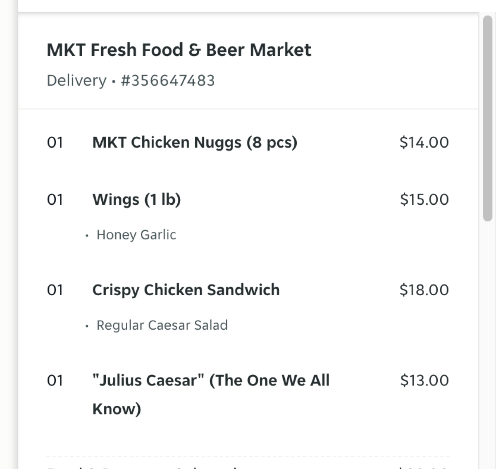Select order number #356647483
This screenshot has width=496, height=469.
pos(168,81)
